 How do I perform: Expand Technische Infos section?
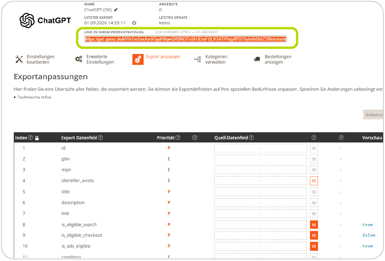pos(33,97)
